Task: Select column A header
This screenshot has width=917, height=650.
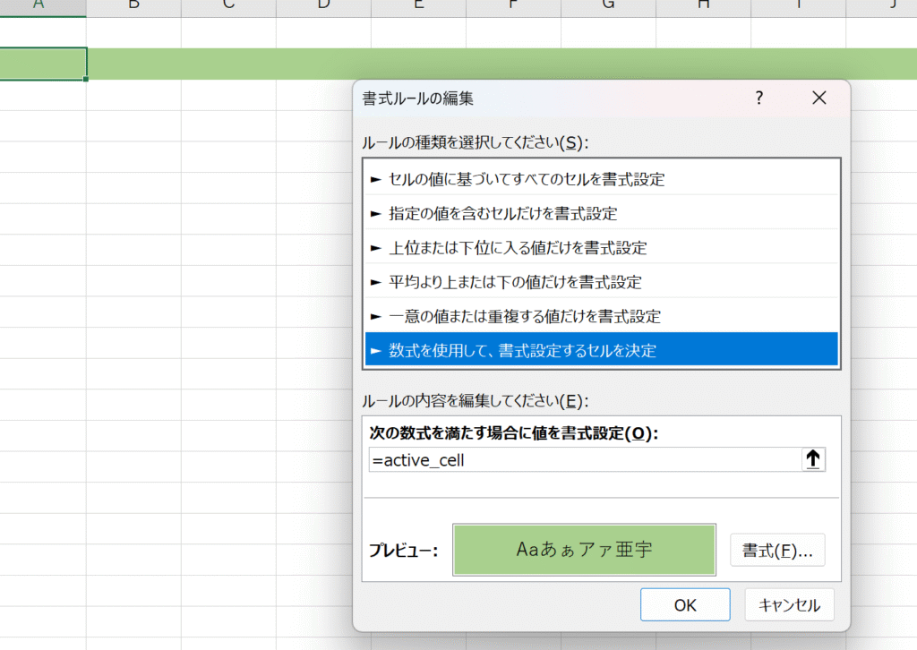Action: tap(39, 7)
